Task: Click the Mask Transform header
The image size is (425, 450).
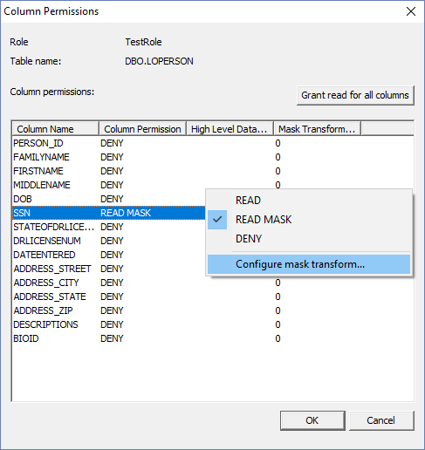Action: point(317,129)
